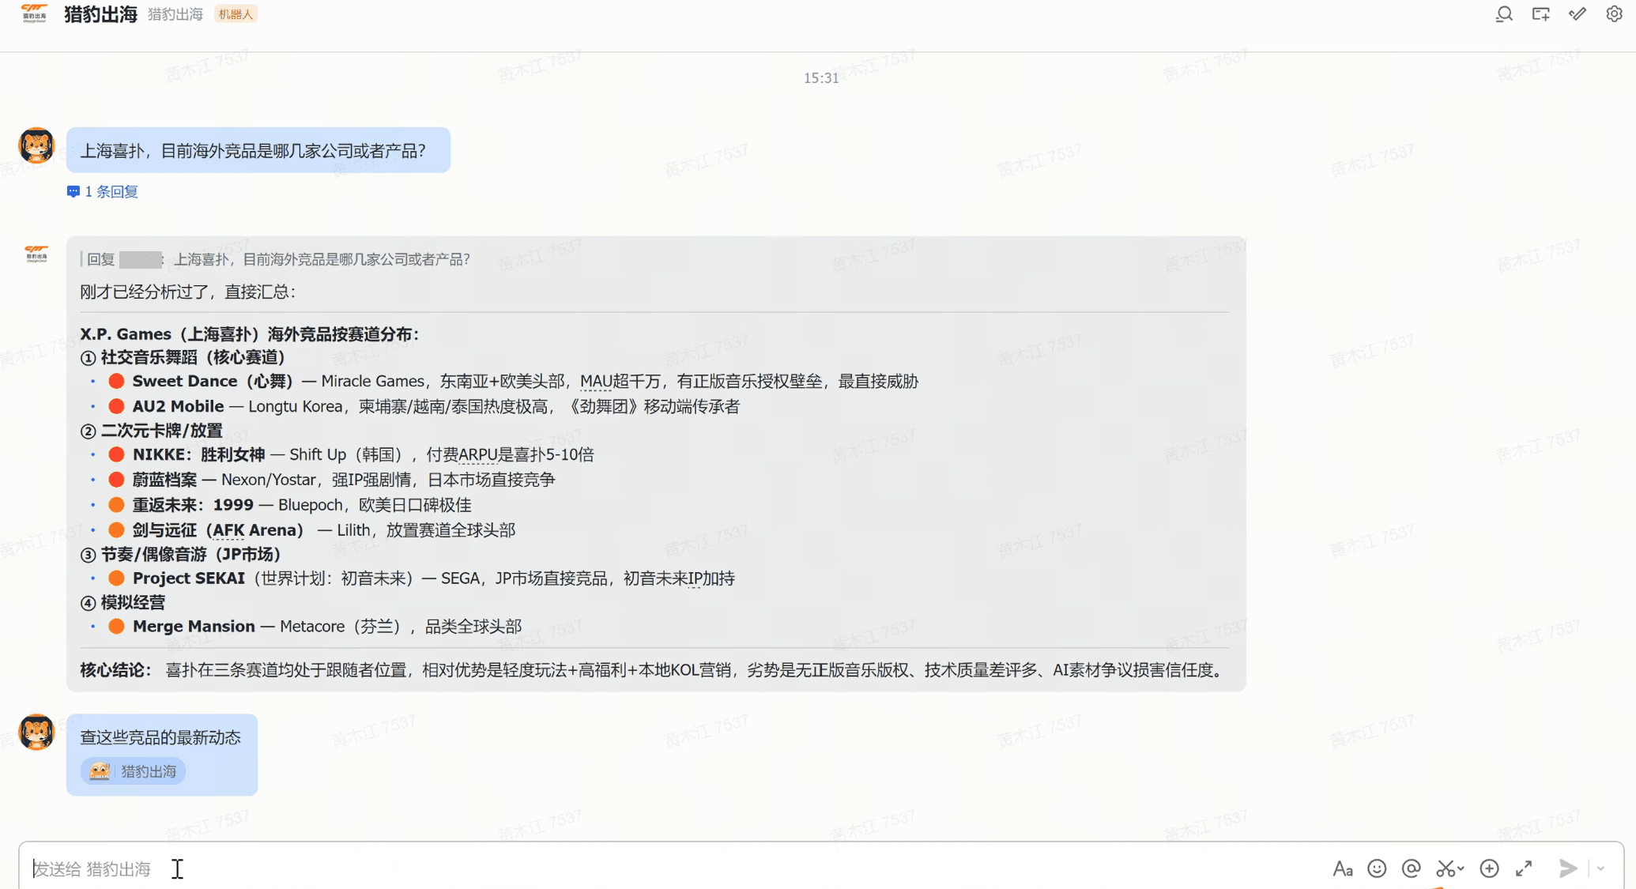Click the heading ④ 模拟经营
This screenshot has width=1636, height=889.
(123, 603)
